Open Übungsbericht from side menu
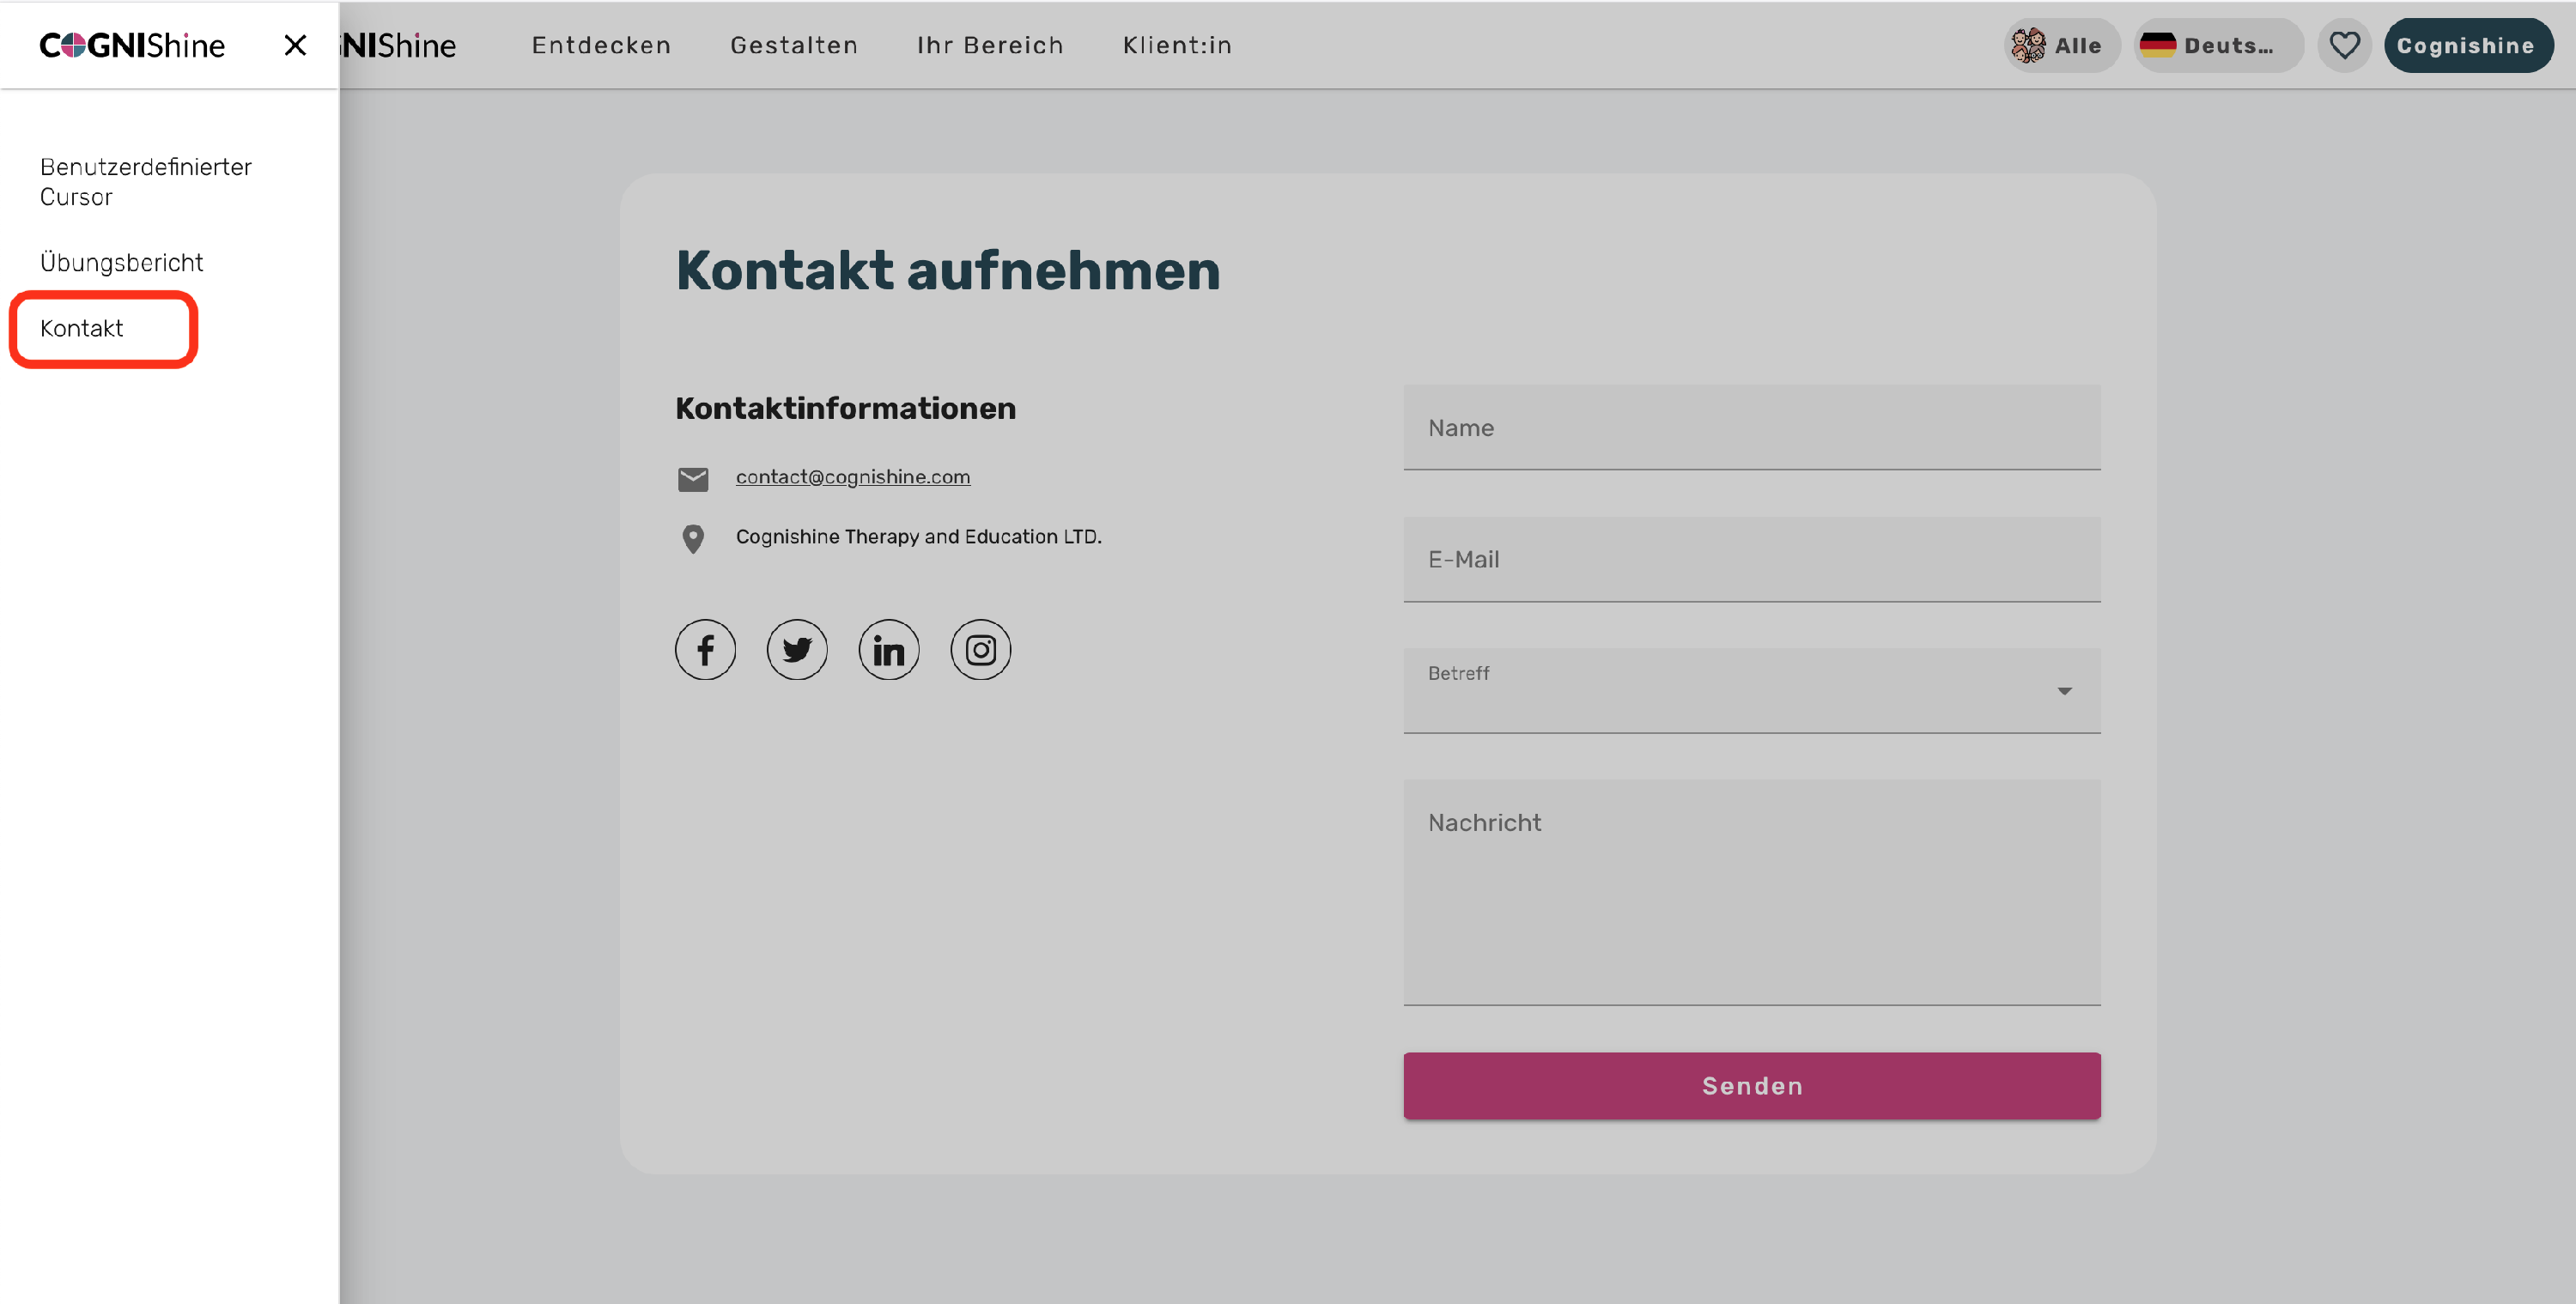 [122, 262]
